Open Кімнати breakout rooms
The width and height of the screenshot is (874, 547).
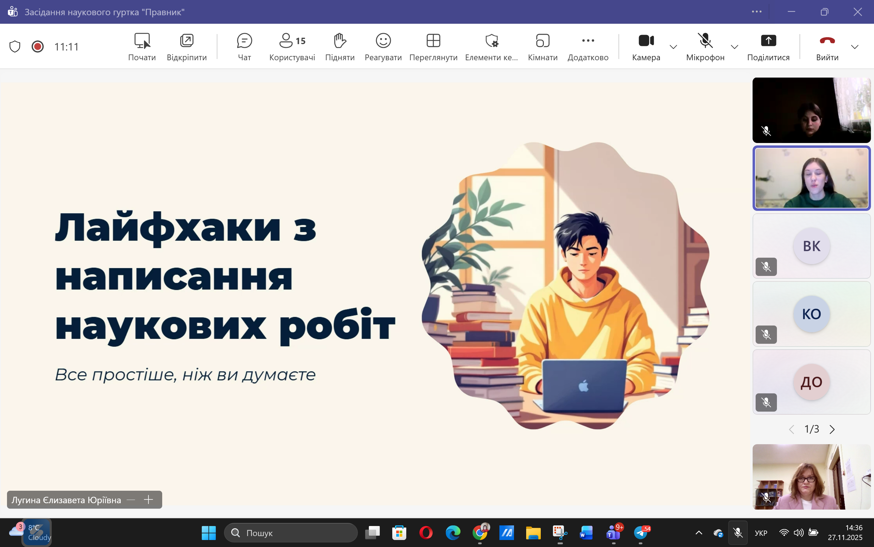pyautogui.click(x=543, y=46)
